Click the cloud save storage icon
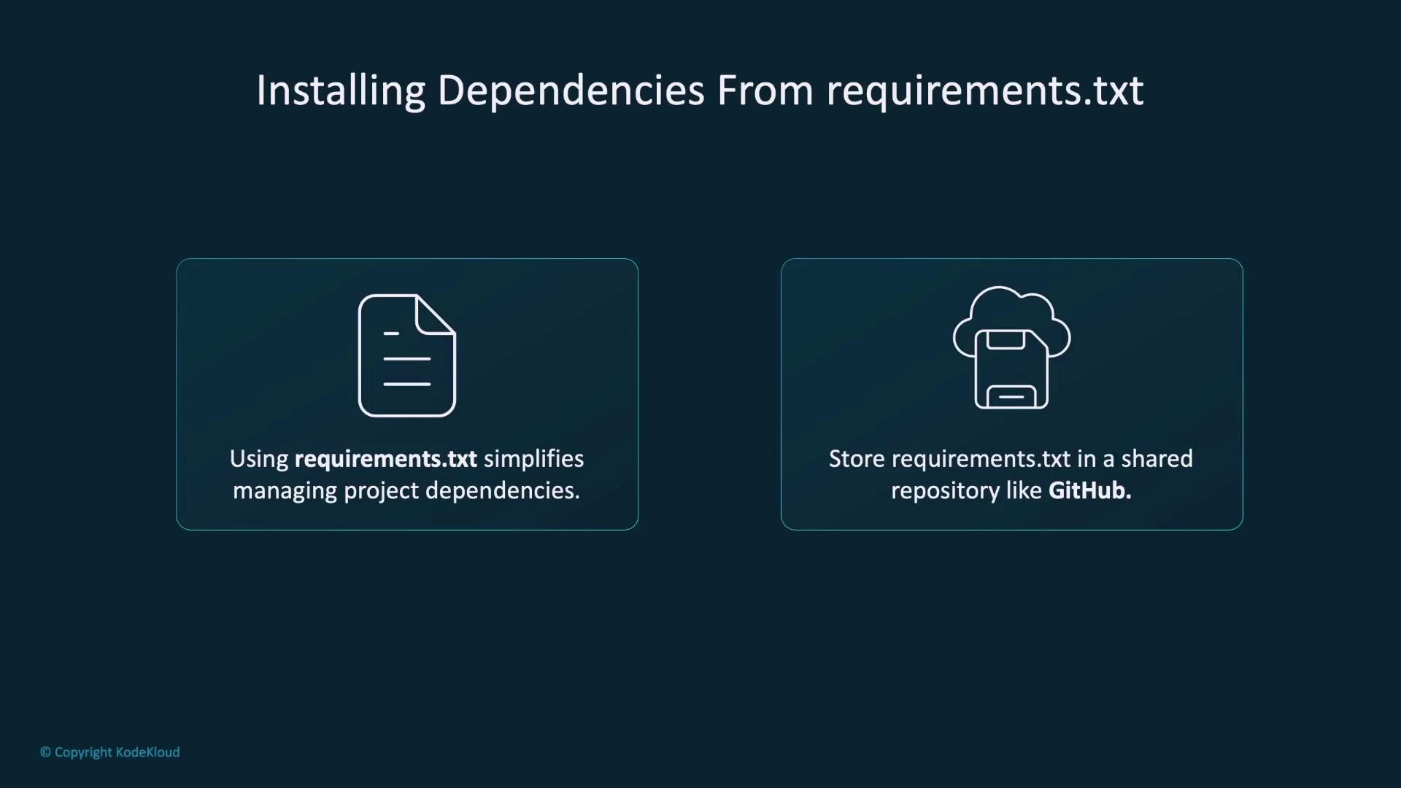 [x=1011, y=347]
